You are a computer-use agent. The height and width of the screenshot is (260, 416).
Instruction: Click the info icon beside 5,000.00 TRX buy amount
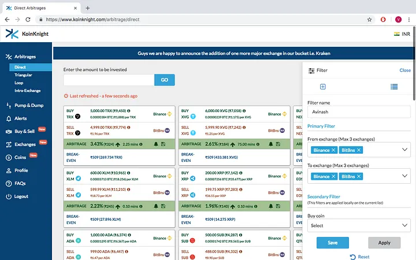pyautogui.click(x=128, y=110)
